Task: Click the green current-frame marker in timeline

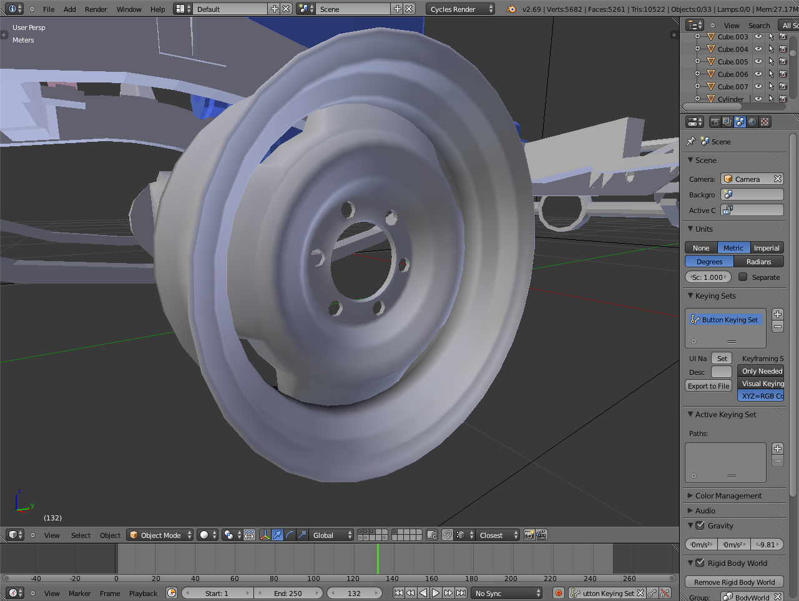Action: [x=378, y=559]
